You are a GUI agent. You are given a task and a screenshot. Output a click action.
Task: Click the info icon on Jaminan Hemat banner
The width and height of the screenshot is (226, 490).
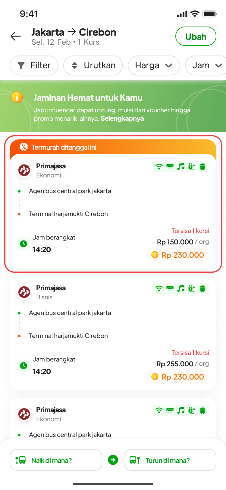coord(17,97)
